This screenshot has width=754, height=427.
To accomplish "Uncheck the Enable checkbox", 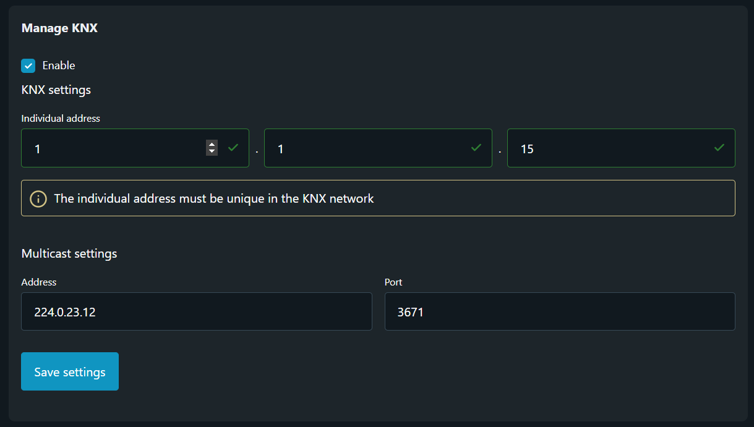I will point(28,66).
